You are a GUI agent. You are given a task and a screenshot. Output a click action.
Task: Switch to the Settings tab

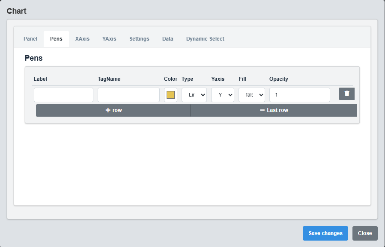[x=139, y=39]
